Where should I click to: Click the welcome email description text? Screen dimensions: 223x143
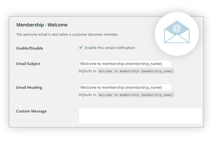[x=67, y=34]
